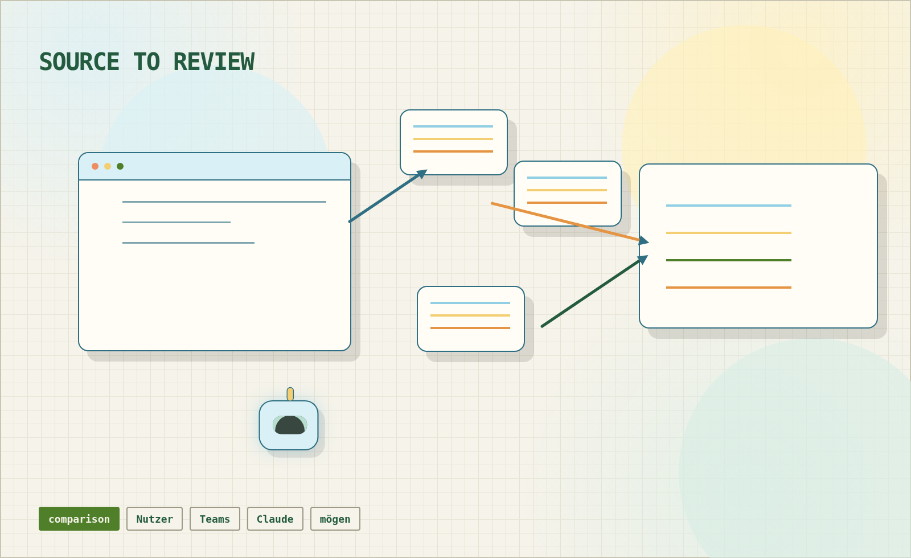Viewport: 911px width, 558px height.
Task: Click the robot head icon
Action: (x=289, y=425)
